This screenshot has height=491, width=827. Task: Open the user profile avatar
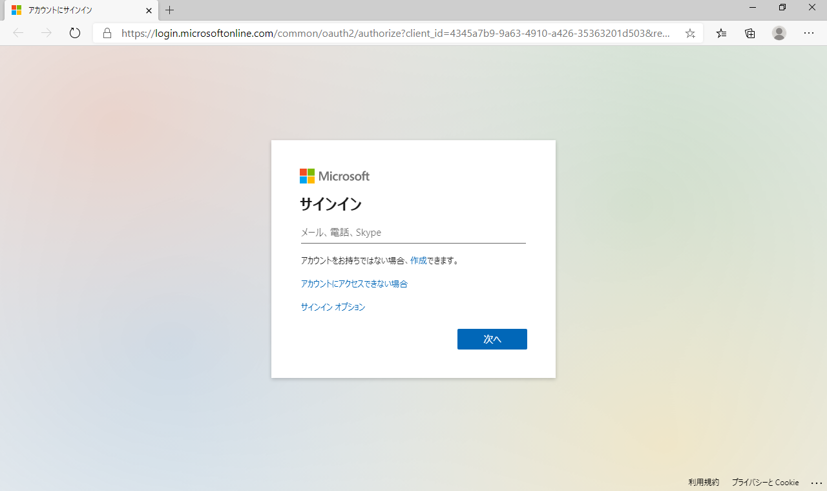click(x=779, y=33)
